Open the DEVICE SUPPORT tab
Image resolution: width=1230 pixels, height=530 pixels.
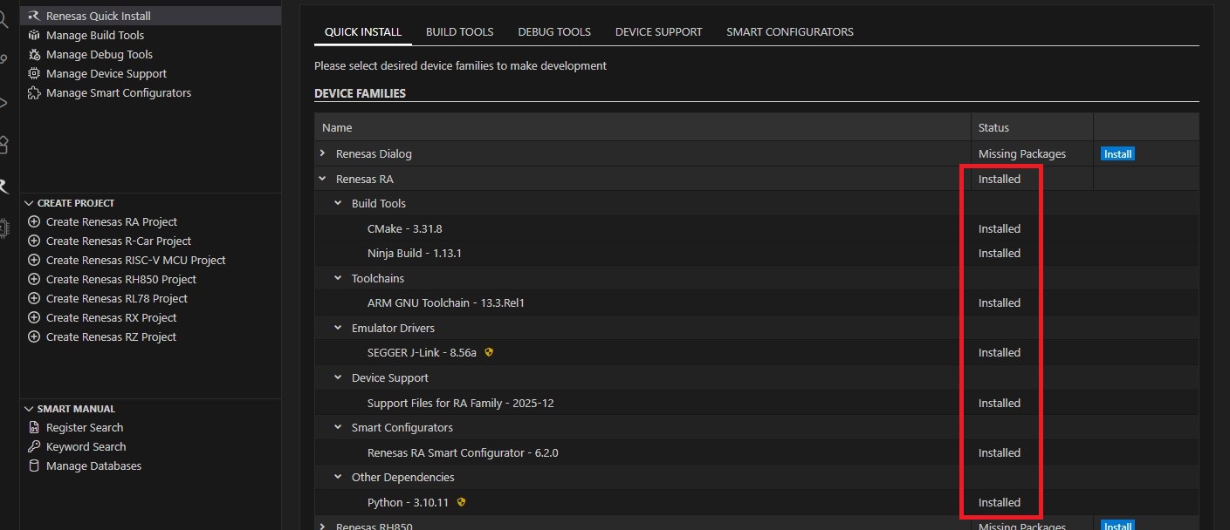(658, 32)
